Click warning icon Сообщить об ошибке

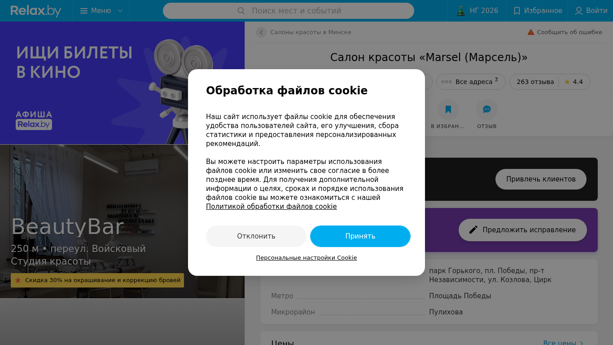point(531,32)
